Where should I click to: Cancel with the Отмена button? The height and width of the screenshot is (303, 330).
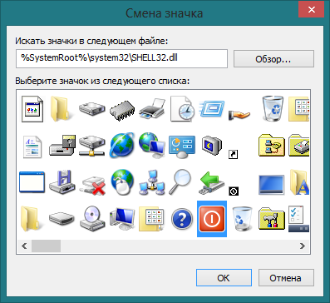tap(286, 277)
